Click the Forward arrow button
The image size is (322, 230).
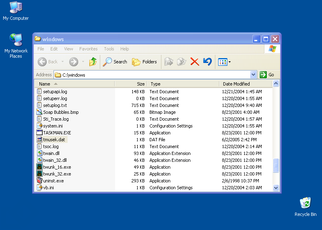point(74,62)
